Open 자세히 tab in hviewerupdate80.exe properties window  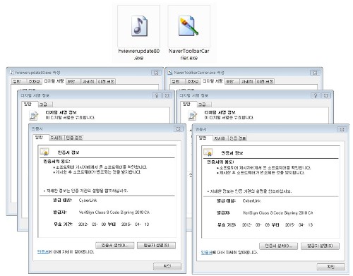[x=88, y=81]
